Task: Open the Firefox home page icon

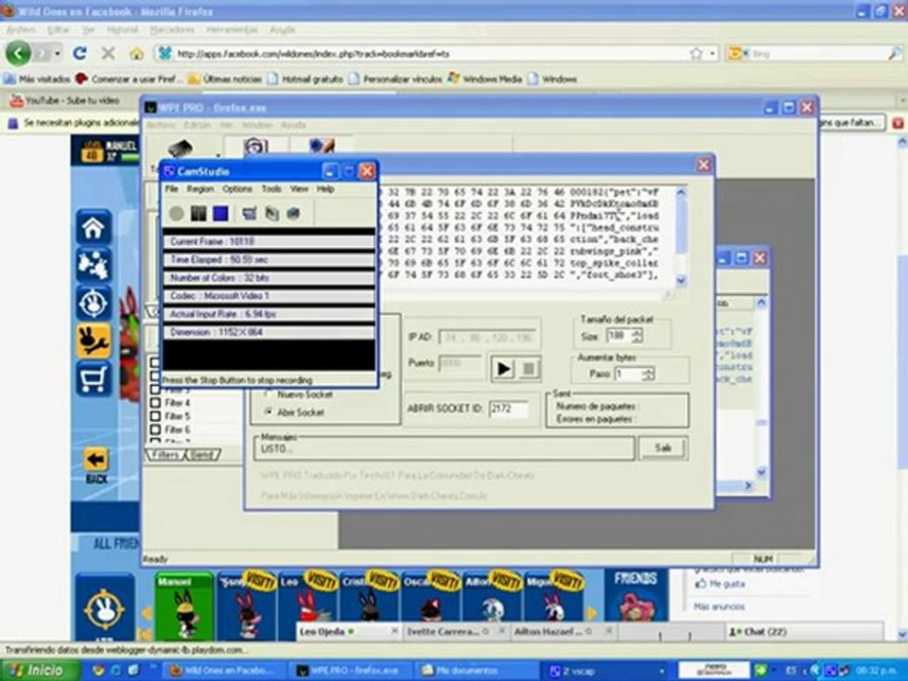Action: (136, 53)
